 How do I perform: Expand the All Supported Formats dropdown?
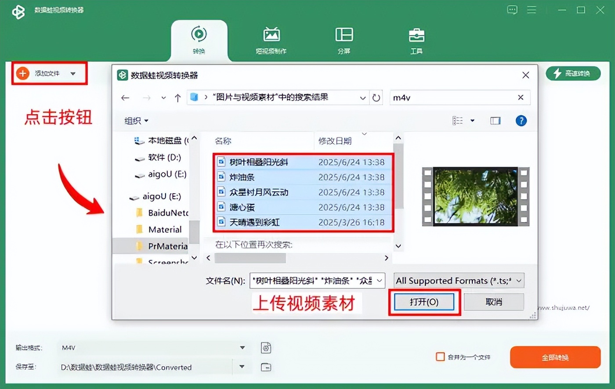(518, 281)
